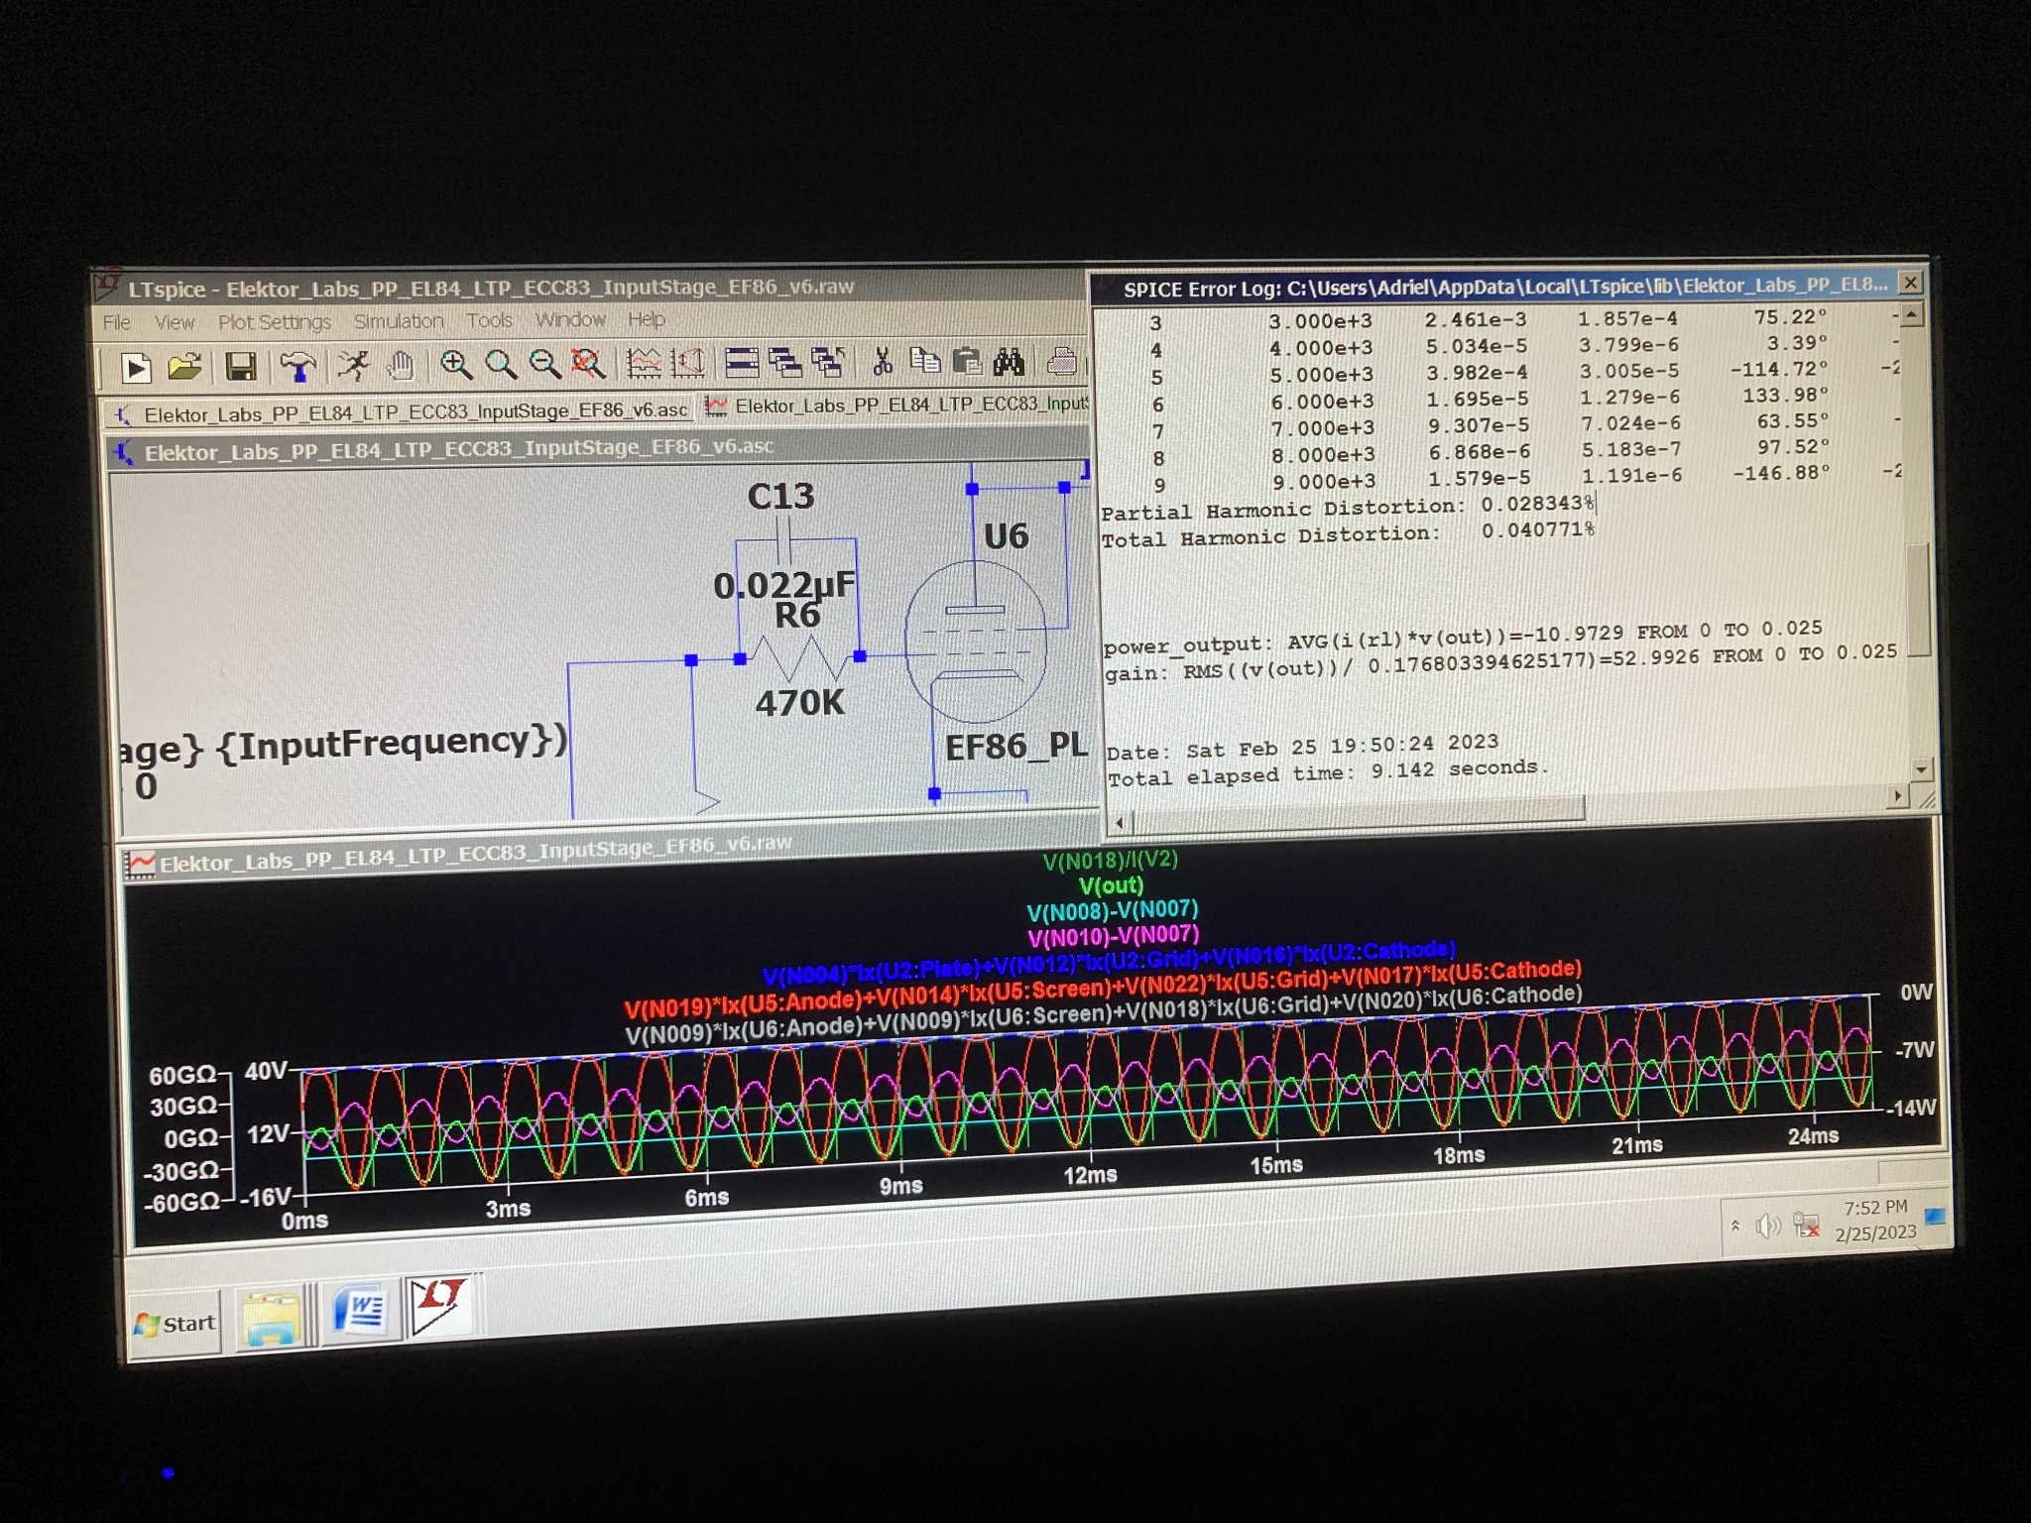Click the green V(N018)/I(V2) trace label
Image resolution: width=2031 pixels, height=1523 pixels.
coord(1110,860)
